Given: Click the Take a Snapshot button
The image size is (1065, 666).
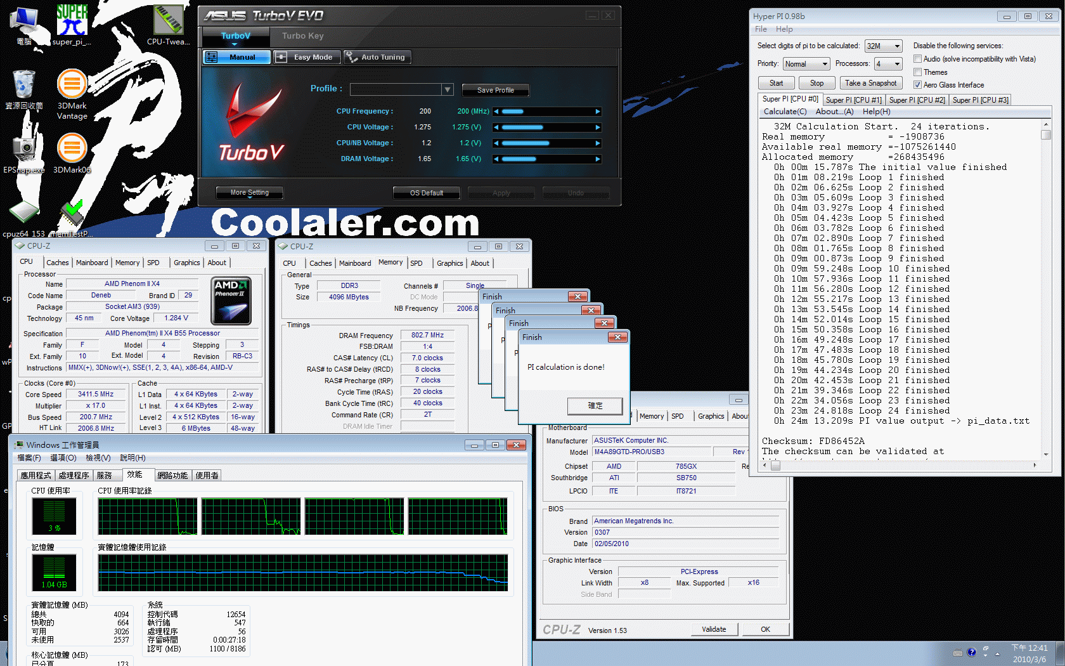Looking at the screenshot, I should 870,83.
